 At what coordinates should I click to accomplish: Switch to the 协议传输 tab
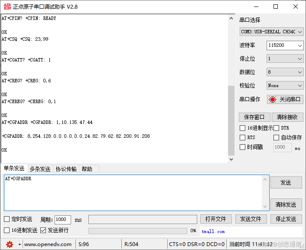pos(66,169)
